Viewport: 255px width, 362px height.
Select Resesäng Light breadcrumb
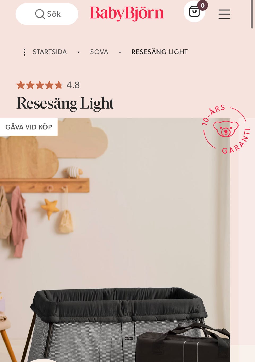pyautogui.click(x=159, y=52)
